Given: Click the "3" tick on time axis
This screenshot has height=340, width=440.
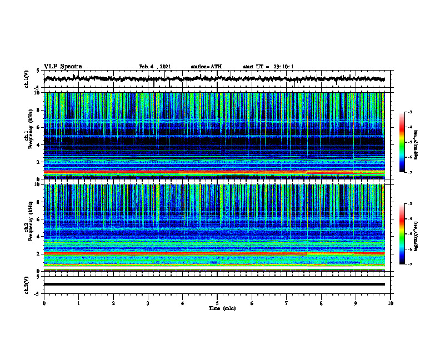Looking at the screenshot, I should point(148,303).
